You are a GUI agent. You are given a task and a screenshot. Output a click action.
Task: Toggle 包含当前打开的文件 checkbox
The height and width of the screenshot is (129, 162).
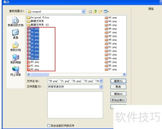[49, 125]
